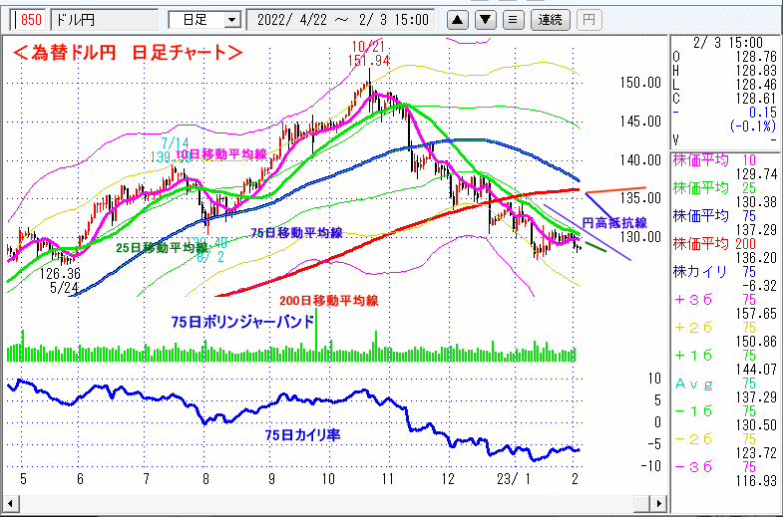Click the date range field 2022/4/22～2/3

(342, 20)
